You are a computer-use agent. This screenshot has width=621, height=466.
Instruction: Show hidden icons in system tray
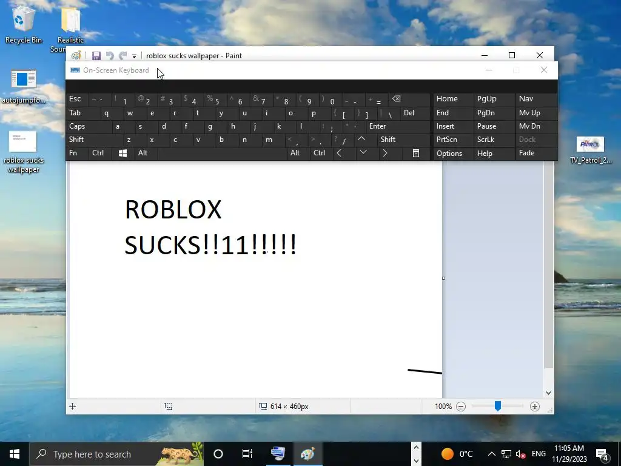point(491,454)
